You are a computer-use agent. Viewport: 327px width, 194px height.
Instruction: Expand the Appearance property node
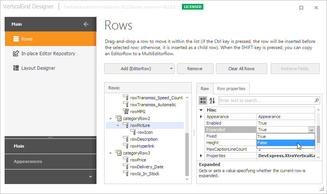tap(201, 117)
